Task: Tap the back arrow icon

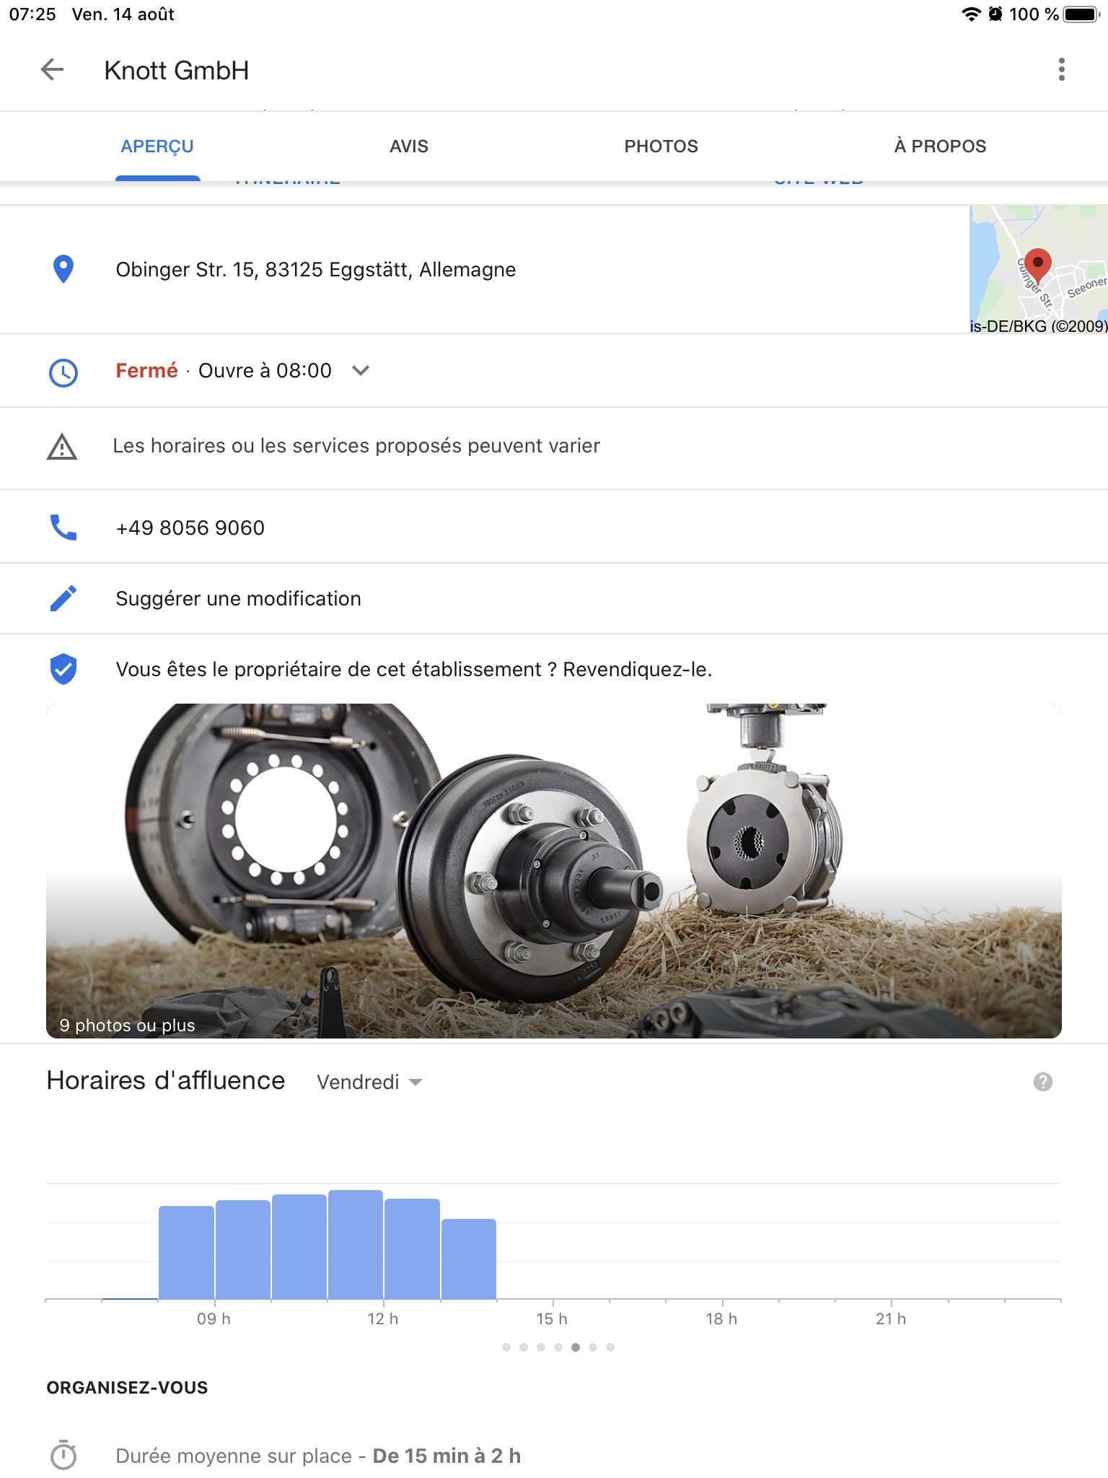Action: click(x=52, y=70)
